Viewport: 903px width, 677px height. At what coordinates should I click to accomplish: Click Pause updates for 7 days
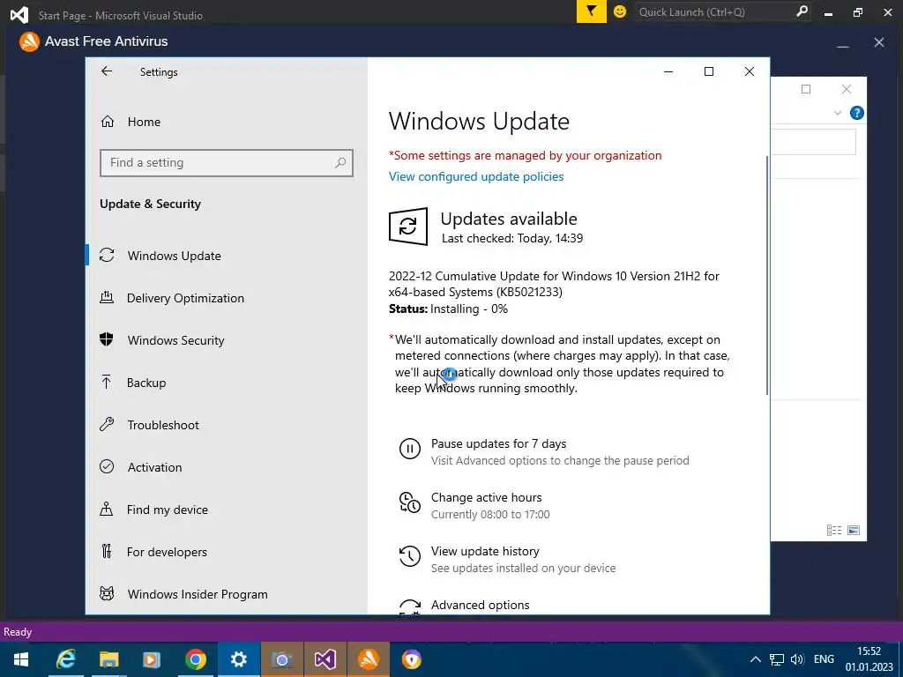(x=499, y=444)
